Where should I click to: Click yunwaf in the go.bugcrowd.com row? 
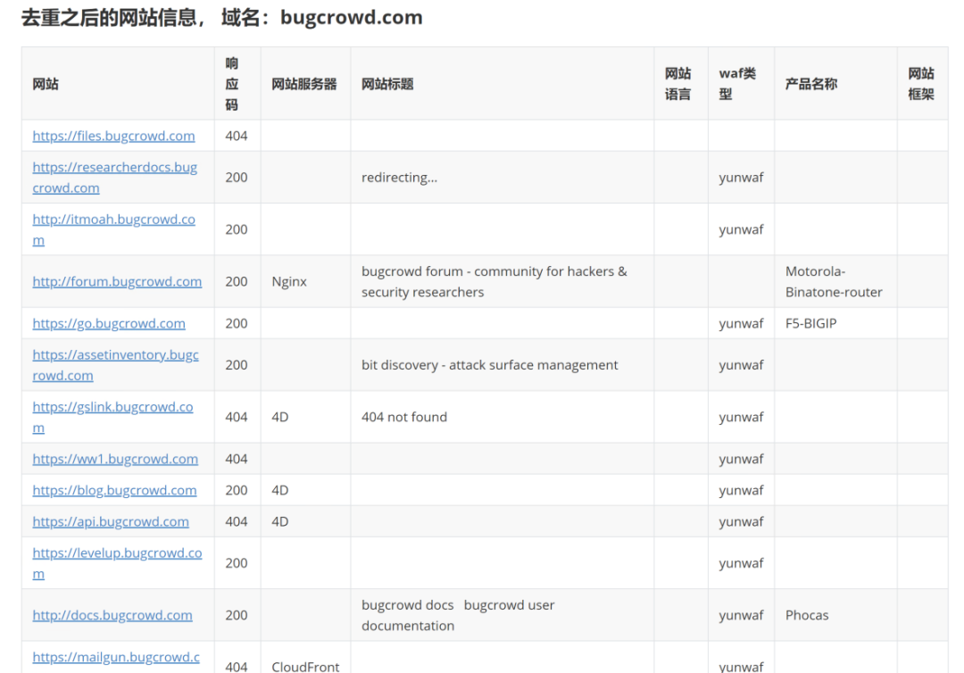(x=742, y=323)
